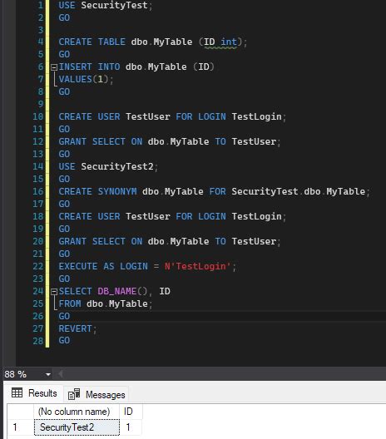Click line number 28 in the gutter

38,341
